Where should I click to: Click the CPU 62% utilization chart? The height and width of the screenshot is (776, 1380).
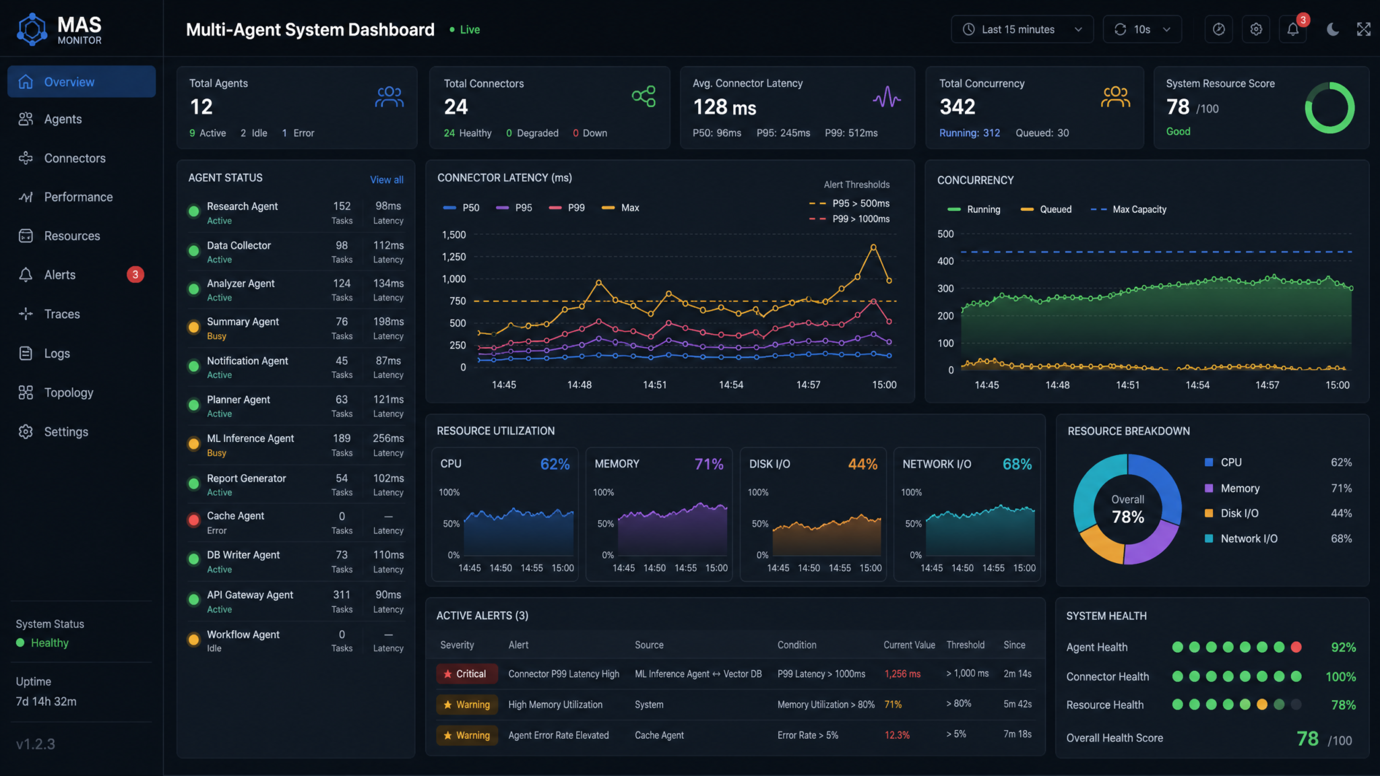click(505, 514)
